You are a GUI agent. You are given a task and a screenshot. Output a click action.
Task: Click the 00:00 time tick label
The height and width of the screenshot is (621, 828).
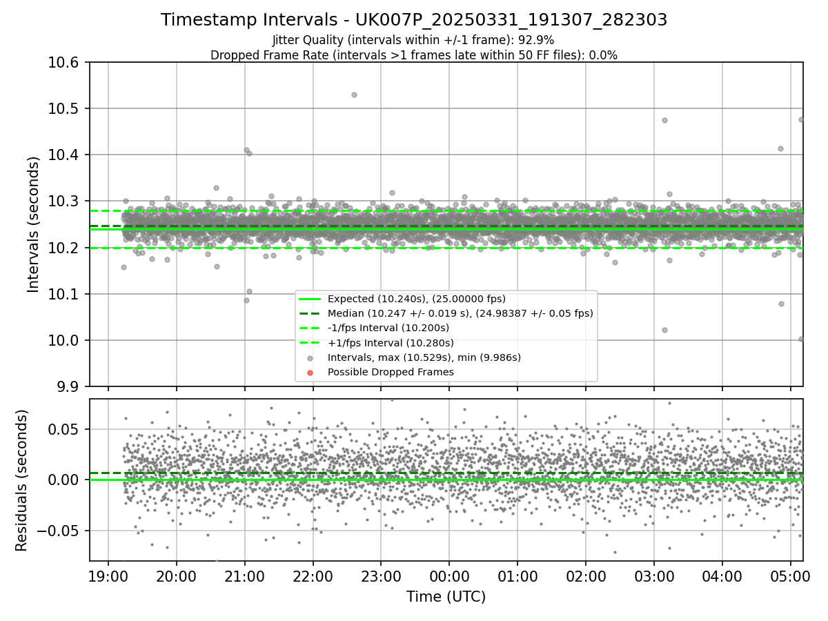click(449, 575)
